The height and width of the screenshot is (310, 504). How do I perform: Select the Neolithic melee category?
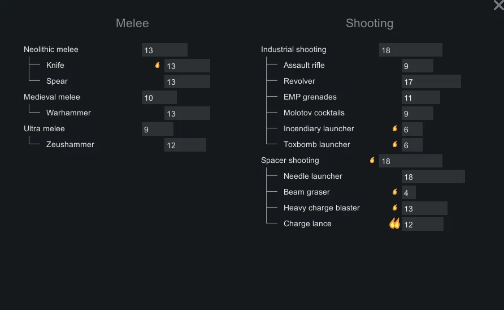[51, 49]
